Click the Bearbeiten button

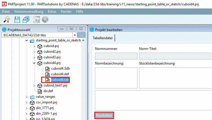pyautogui.click(x=104, y=115)
